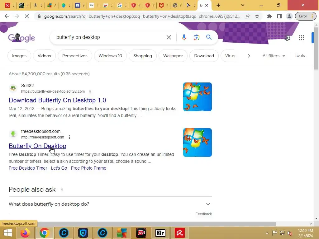Share this page from the address bar
Viewport: 319px width, 239px height.
pyautogui.click(x=247, y=16)
